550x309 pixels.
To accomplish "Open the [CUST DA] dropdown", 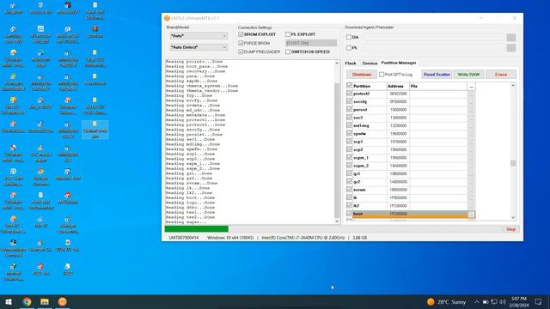I will [x=311, y=43].
